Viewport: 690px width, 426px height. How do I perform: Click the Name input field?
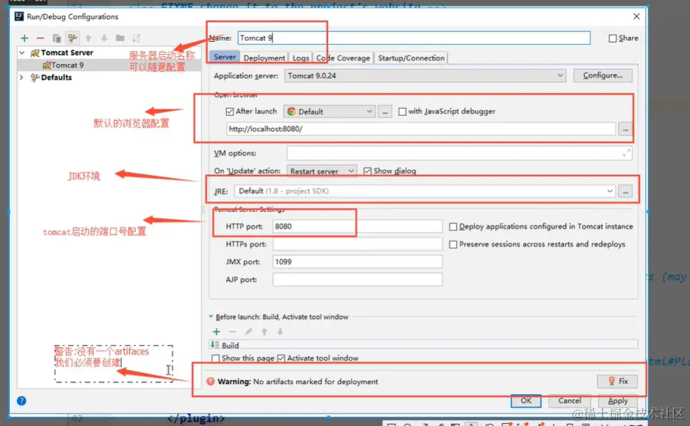[414, 38]
